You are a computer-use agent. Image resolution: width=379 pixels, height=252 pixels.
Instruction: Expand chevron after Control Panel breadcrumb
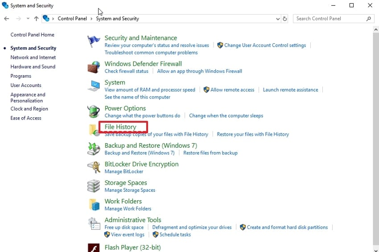click(x=91, y=19)
